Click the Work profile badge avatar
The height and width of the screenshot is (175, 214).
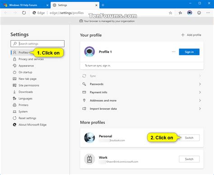click(x=89, y=159)
